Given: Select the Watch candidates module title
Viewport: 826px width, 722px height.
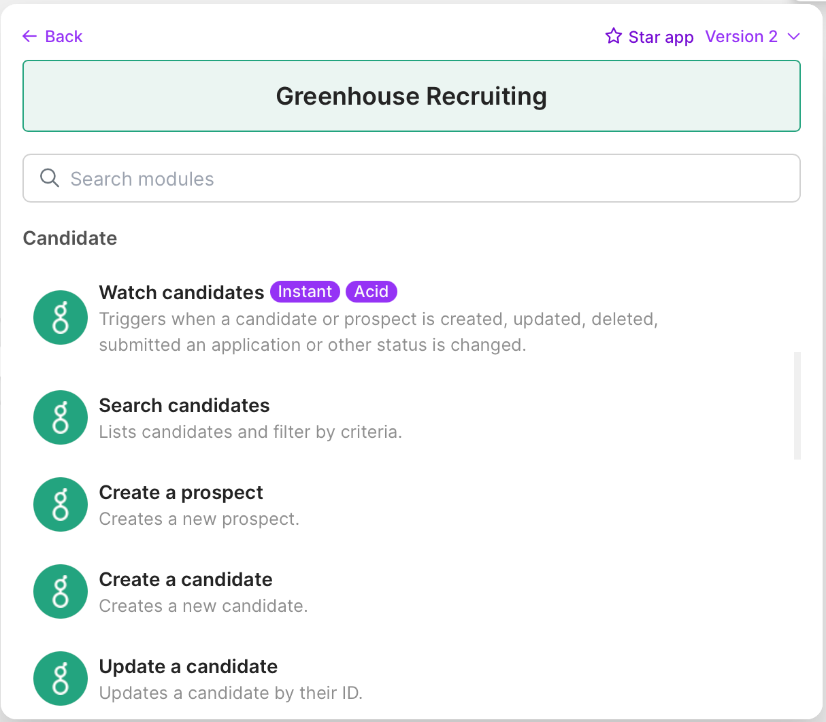Looking at the screenshot, I should click(x=182, y=292).
